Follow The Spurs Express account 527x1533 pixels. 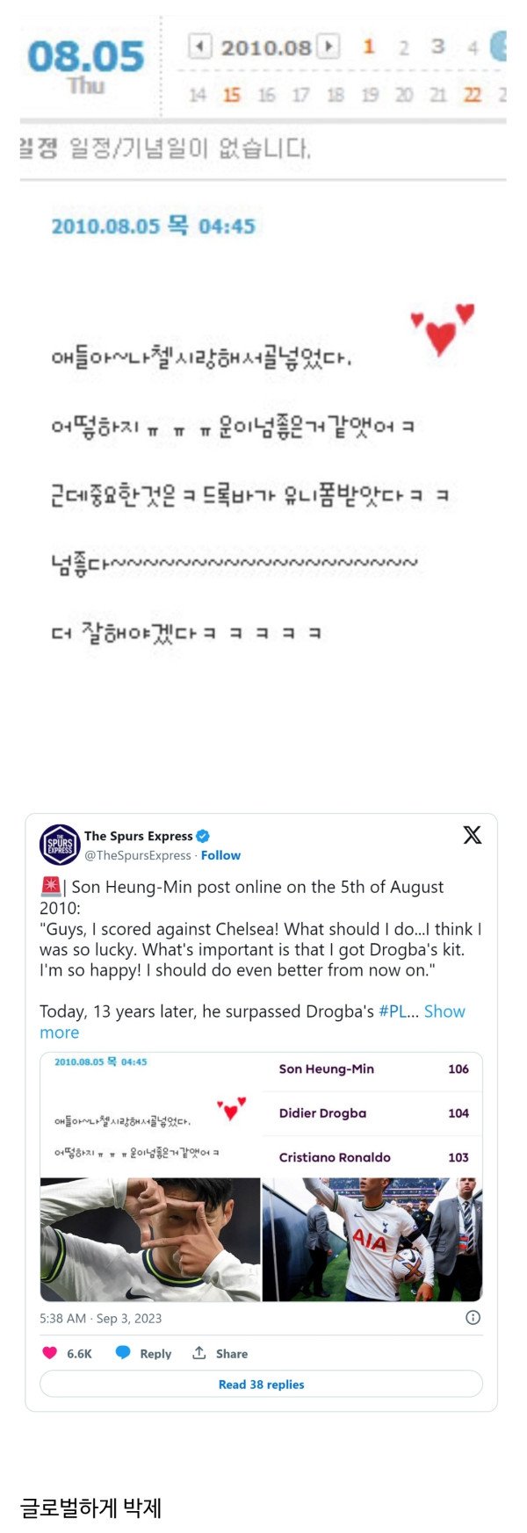coord(220,855)
